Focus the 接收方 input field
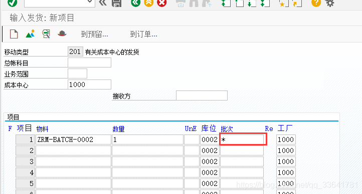This screenshot has width=362, height=194. pyautogui.click(x=202, y=95)
